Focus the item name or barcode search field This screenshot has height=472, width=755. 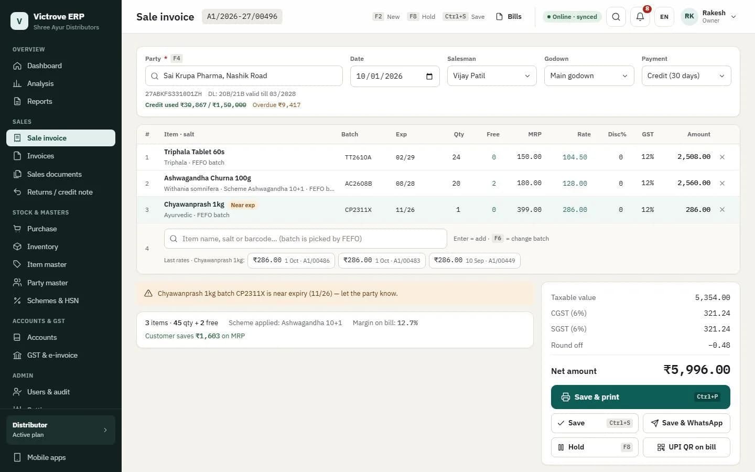pos(305,239)
